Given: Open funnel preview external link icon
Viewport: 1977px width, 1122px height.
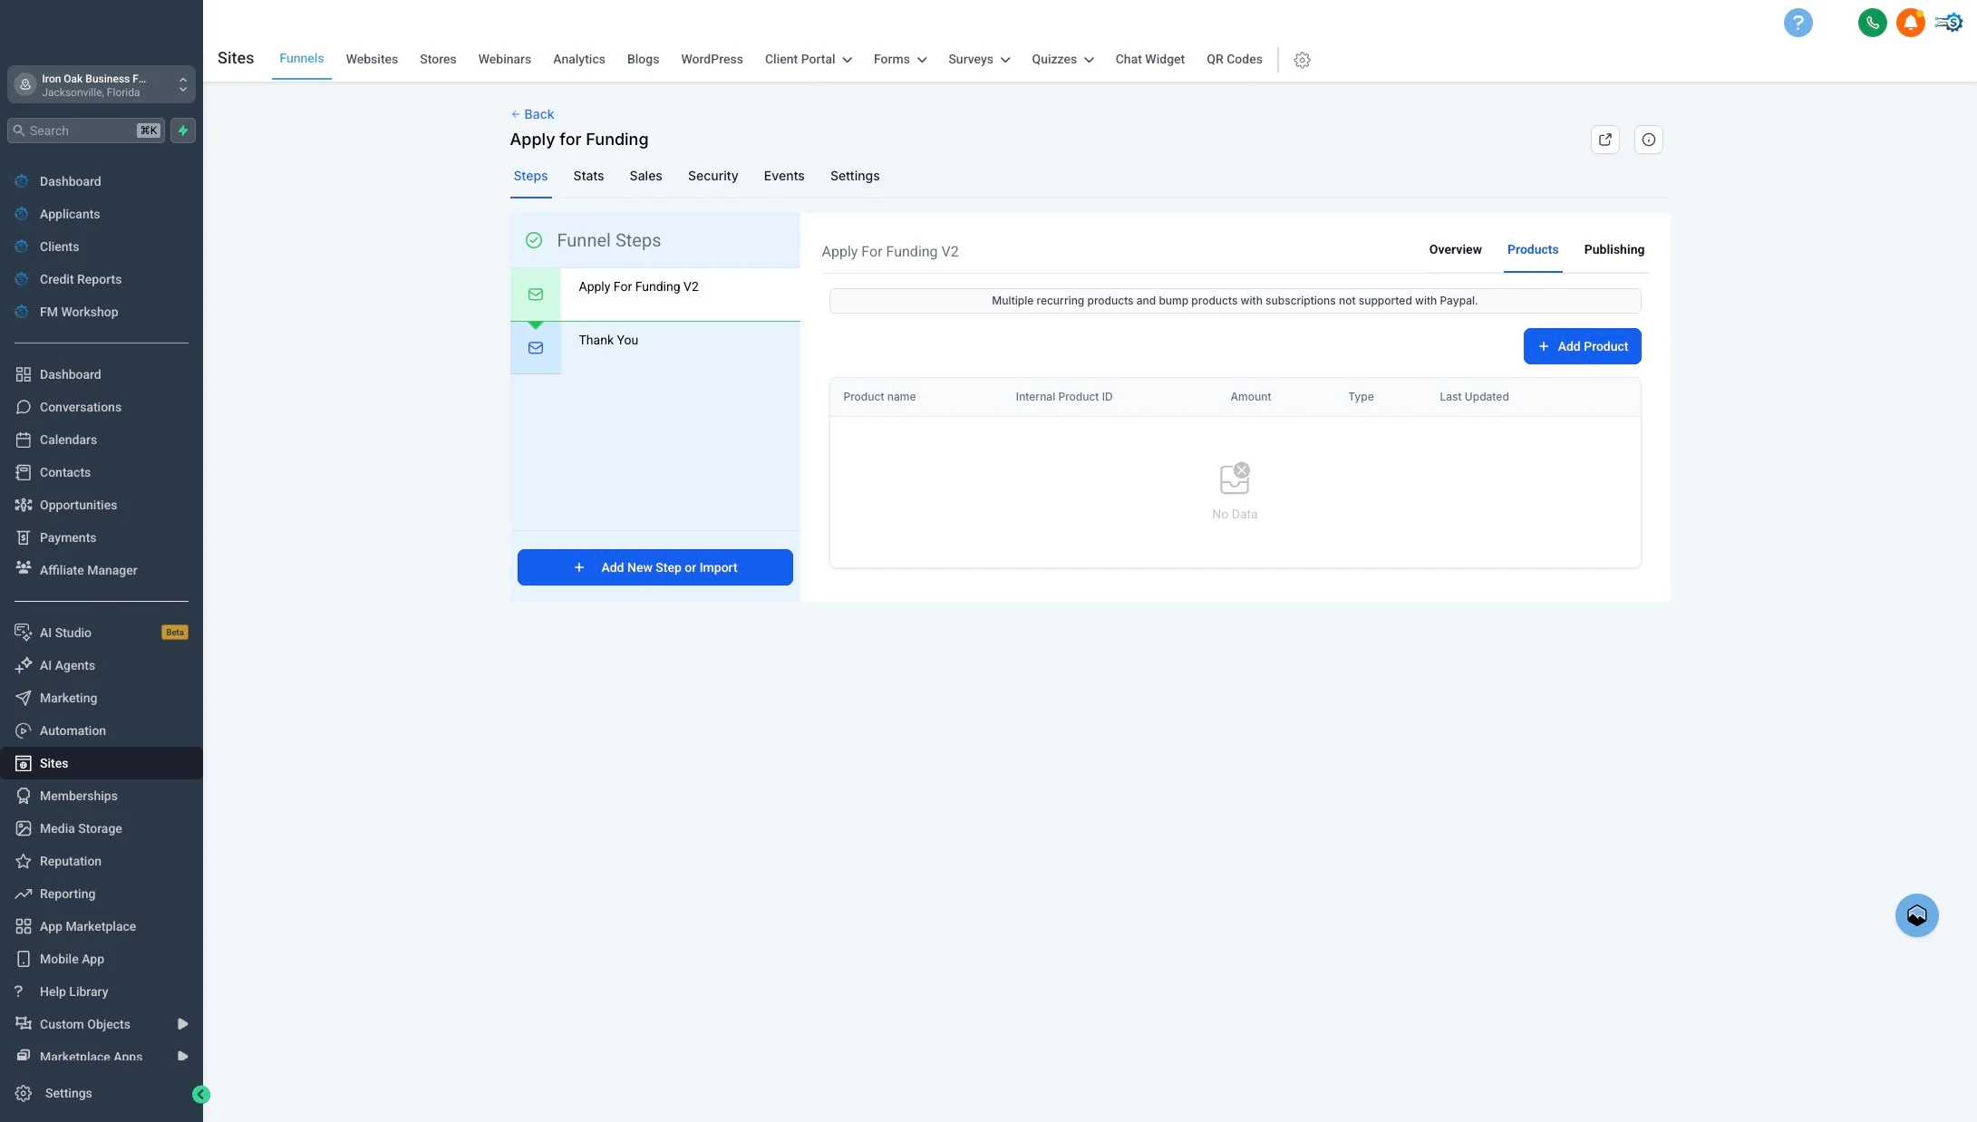Looking at the screenshot, I should (x=1605, y=140).
